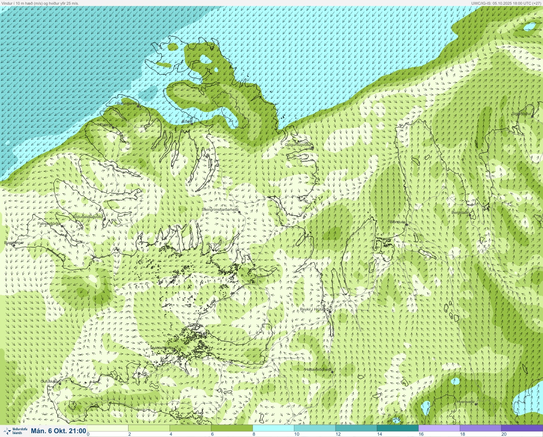Viewport: 543px width, 437px height.
Task: Click the legend value 8
Action: coord(254,434)
